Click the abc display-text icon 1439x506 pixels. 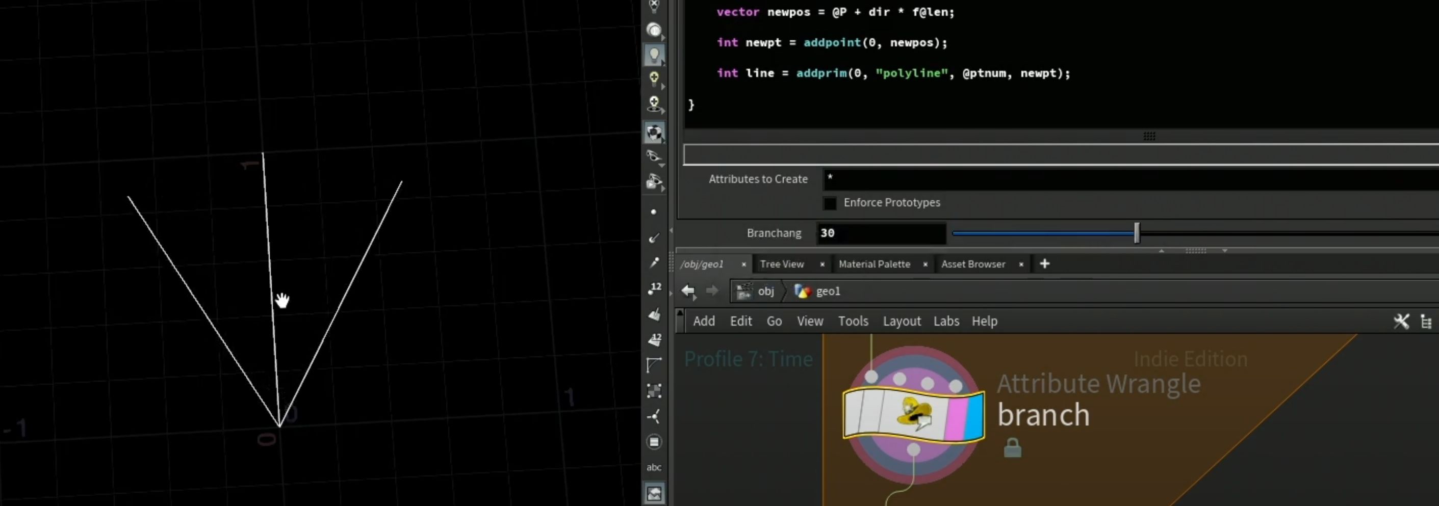654,467
